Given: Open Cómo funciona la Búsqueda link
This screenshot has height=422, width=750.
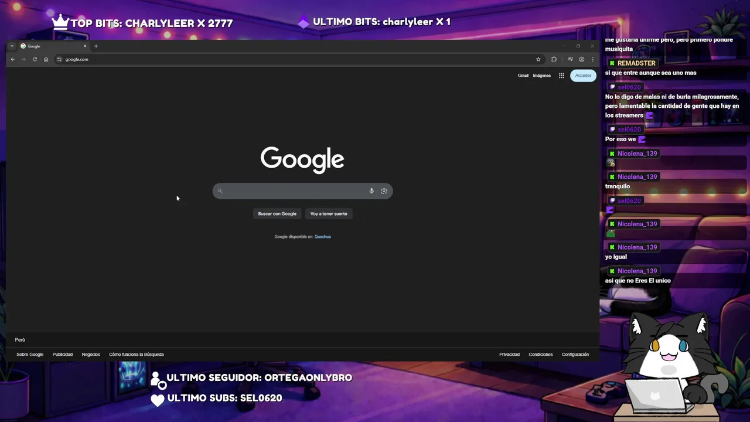Looking at the screenshot, I should [137, 355].
